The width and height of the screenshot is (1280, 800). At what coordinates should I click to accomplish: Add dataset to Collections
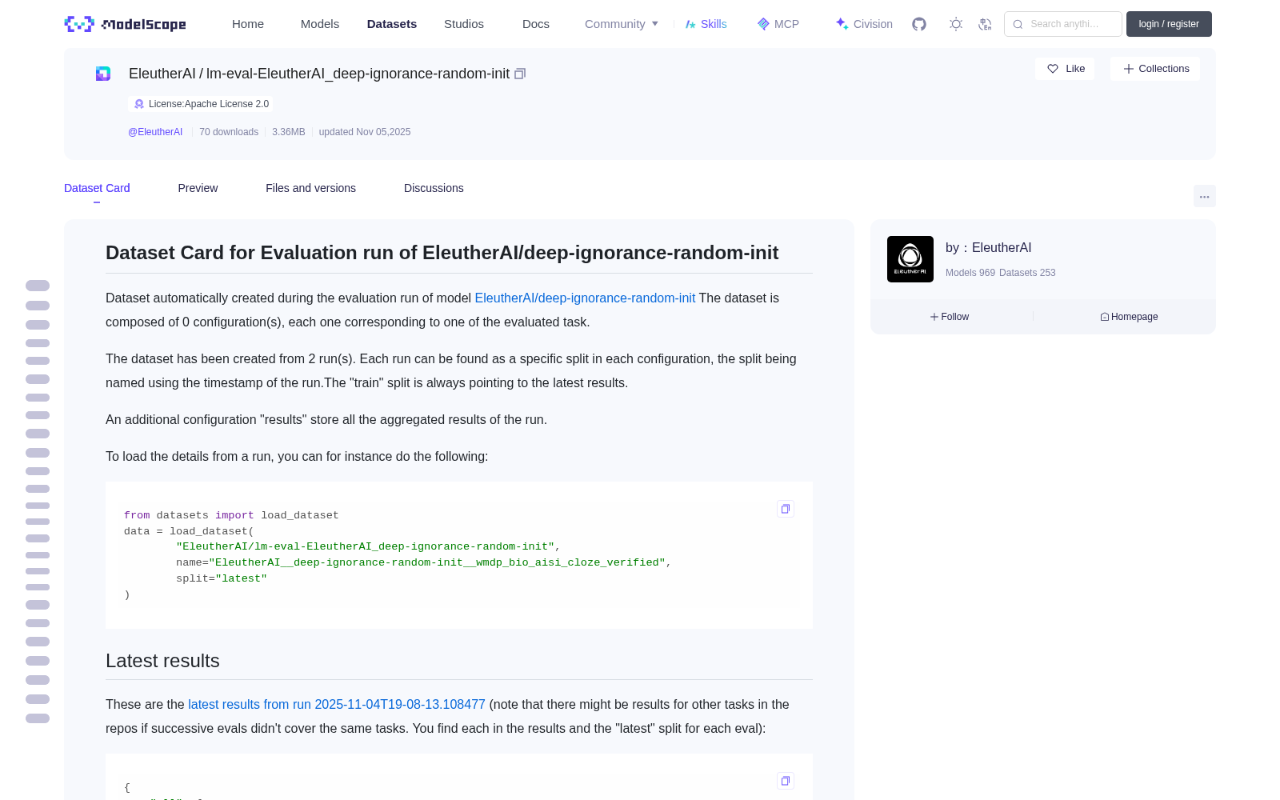click(1155, 69)
